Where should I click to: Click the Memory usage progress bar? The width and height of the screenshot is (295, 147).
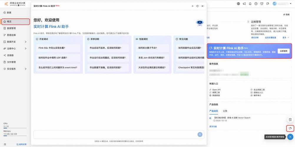[x=15, y=136]
